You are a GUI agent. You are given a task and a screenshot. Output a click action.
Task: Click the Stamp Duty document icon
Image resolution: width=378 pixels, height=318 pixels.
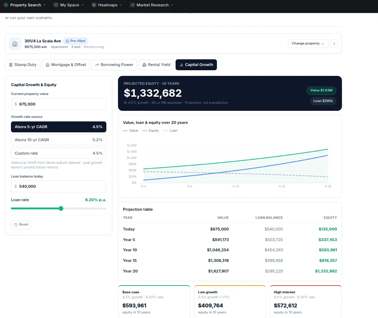(11, 65)
